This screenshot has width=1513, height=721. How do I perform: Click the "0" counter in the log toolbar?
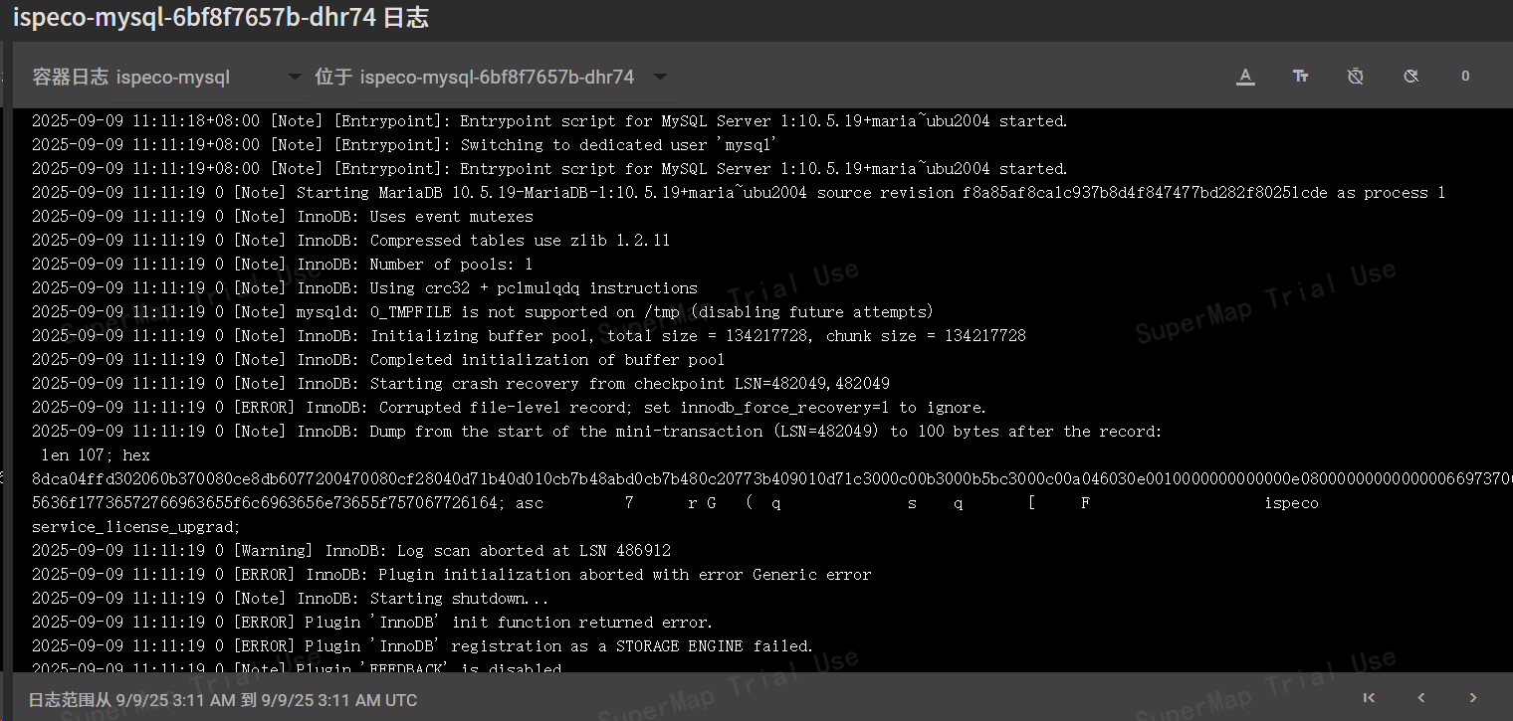coord(1464,77)
